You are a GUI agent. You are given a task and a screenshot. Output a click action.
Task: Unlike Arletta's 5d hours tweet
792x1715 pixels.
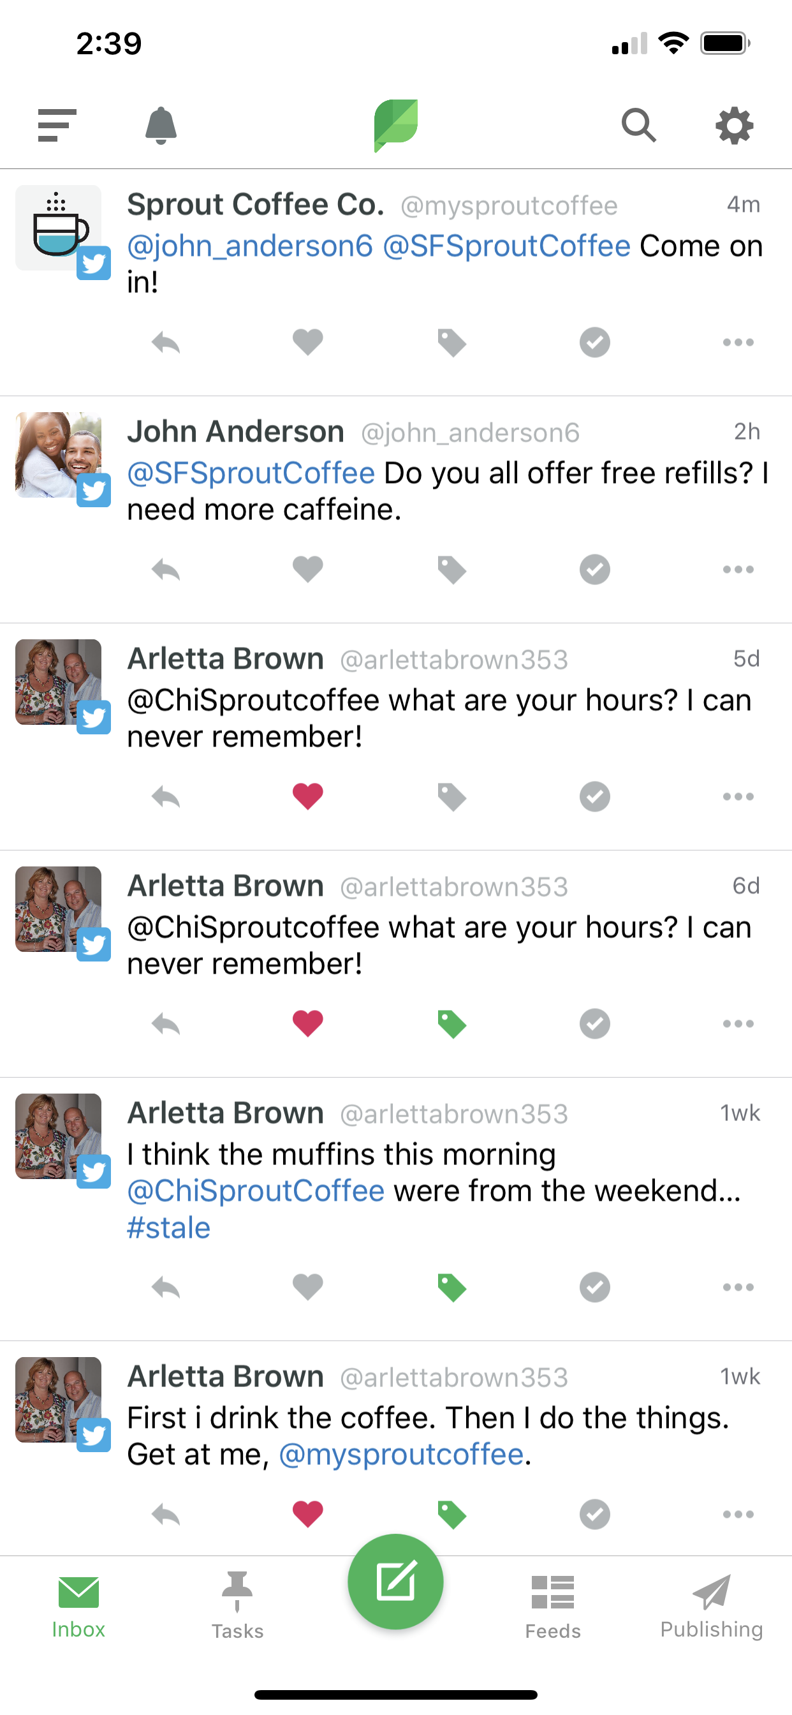coord(307,796)
